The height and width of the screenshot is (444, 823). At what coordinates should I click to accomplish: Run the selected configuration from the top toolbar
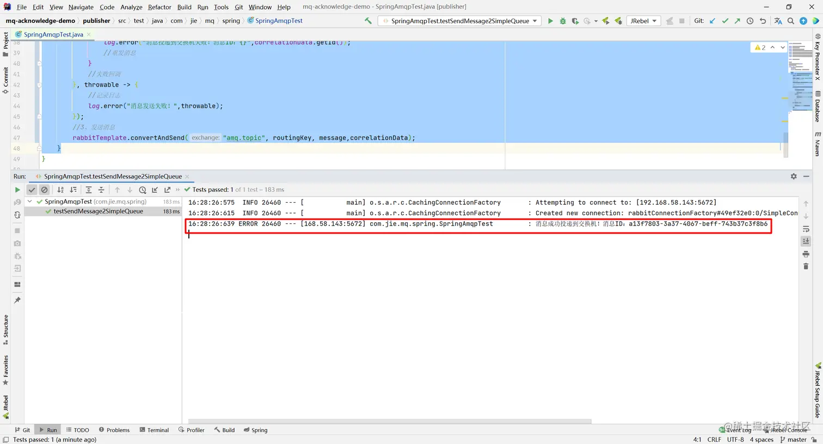(x=550, y=21)
